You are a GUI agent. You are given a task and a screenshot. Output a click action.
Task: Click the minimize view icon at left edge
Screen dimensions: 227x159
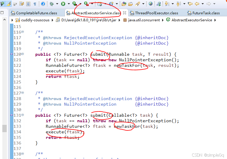2,13
